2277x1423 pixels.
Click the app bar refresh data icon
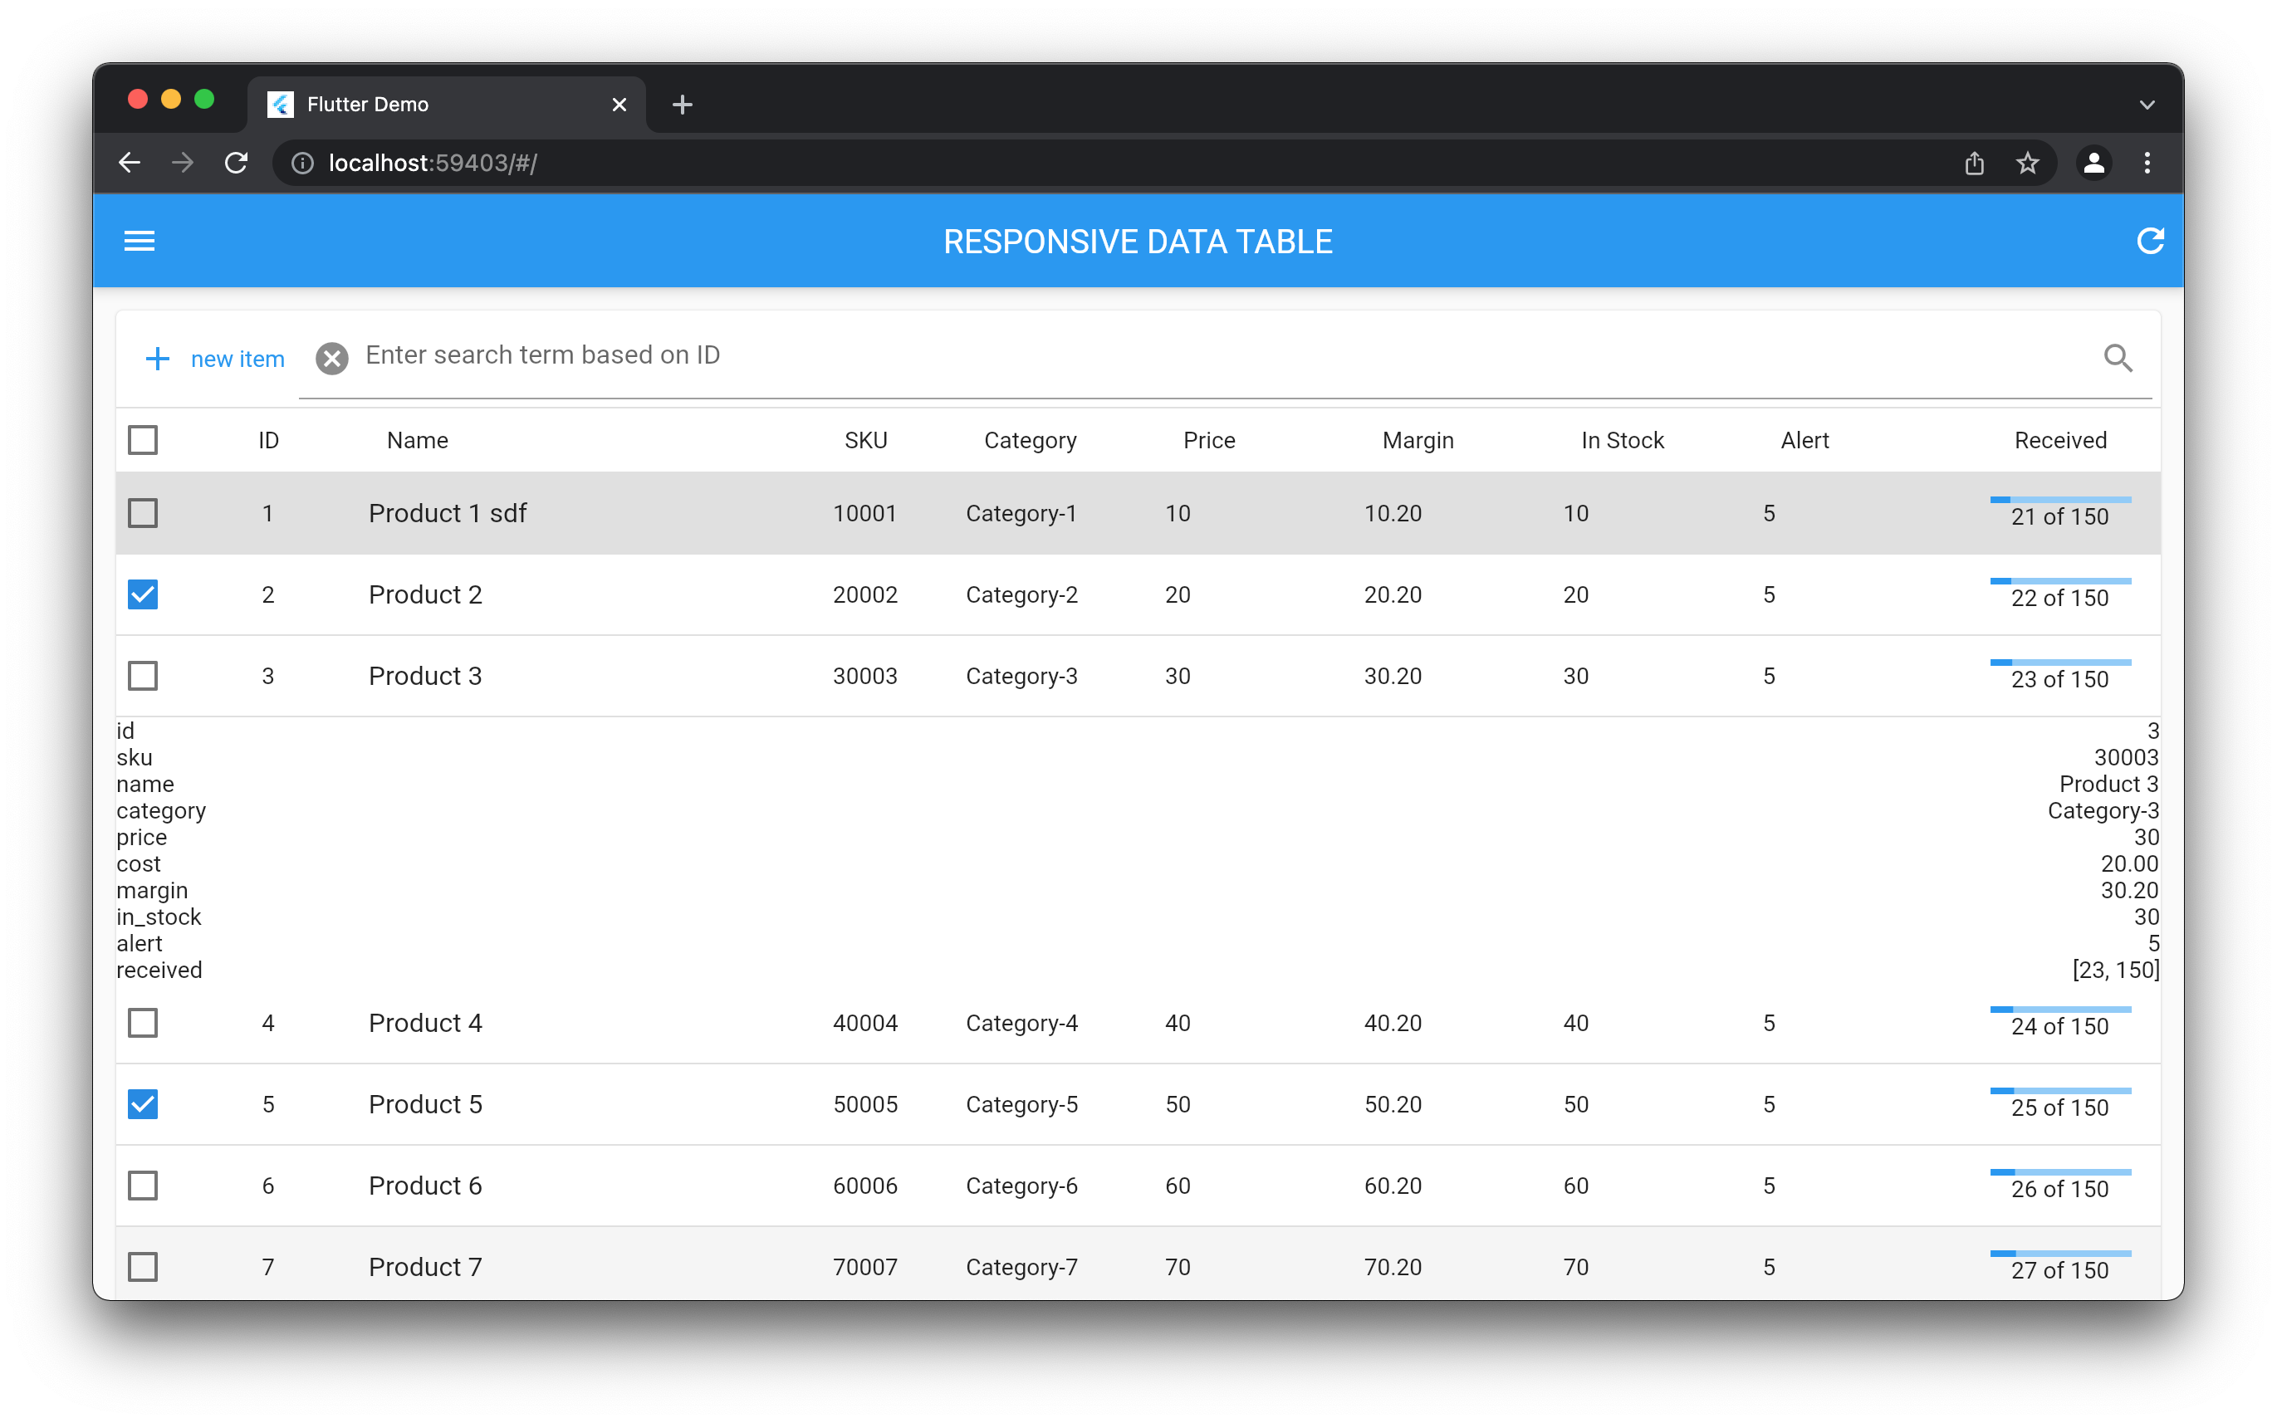2149,241
